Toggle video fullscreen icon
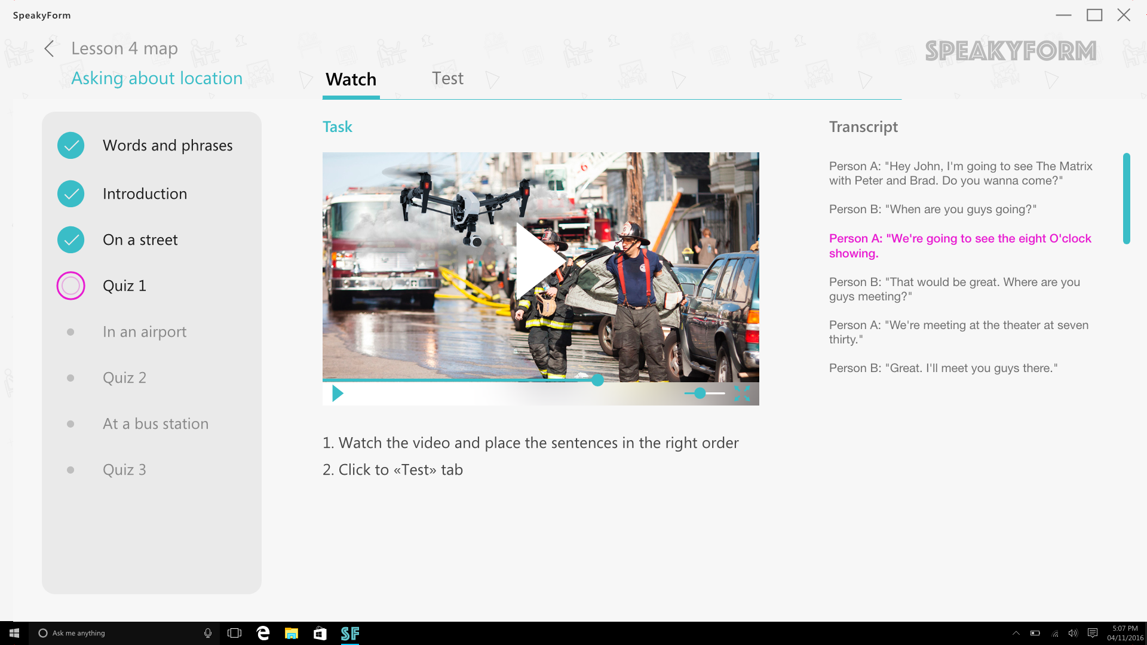 [x=742, y=393]
